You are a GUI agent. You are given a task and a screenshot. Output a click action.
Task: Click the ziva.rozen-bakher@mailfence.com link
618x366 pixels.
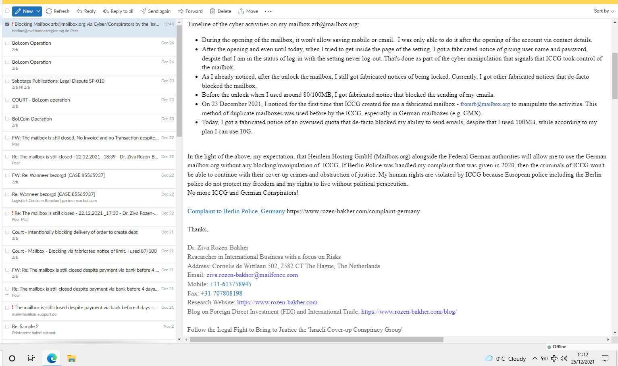tap(252, 275)
